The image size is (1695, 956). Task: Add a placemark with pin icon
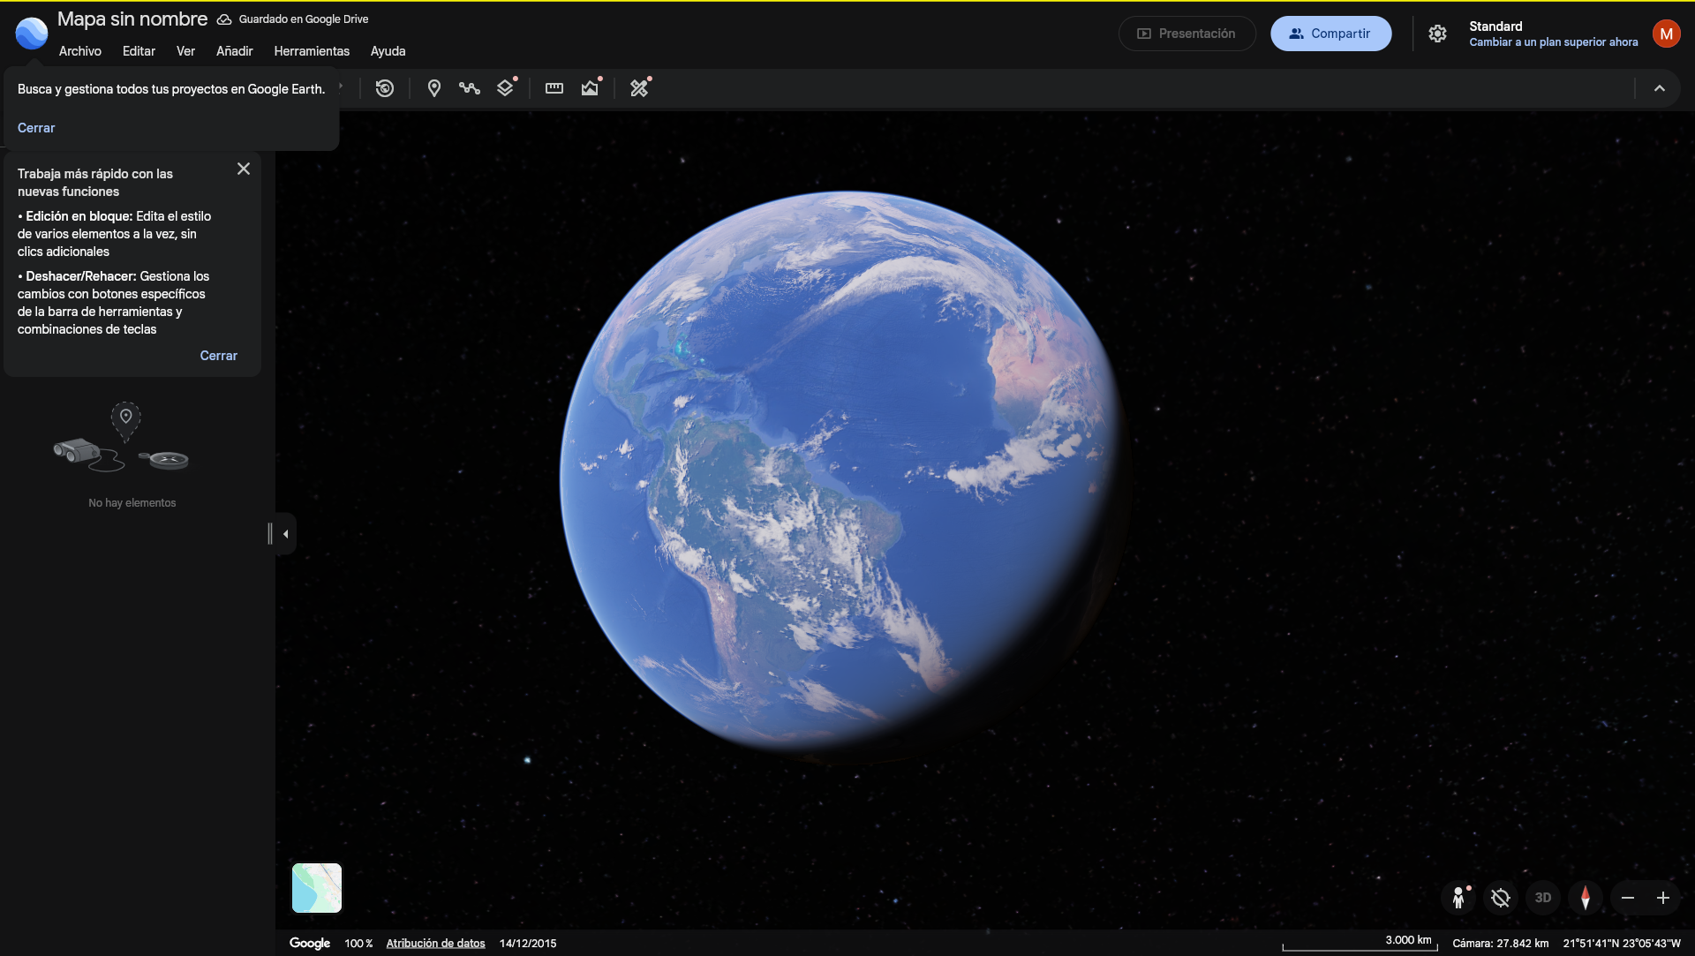point(433,88)
